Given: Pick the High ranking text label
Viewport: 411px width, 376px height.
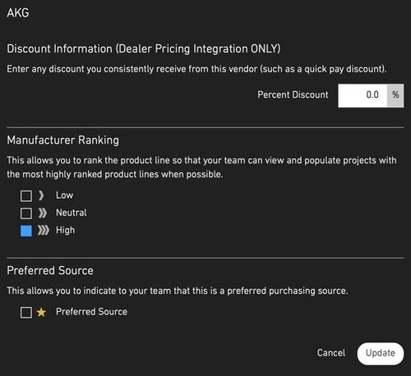Looking at the screenshot, I should click(x=65, y=231).
